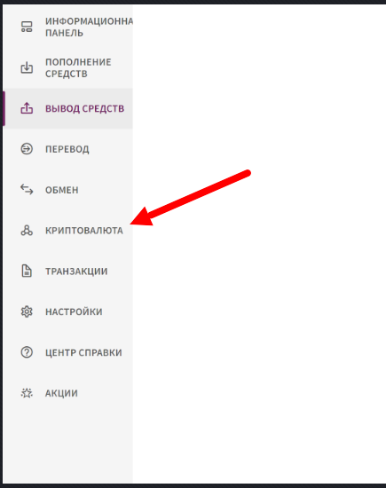Click the question mark help icon
The image size is (386, 488).
point(27,352)
